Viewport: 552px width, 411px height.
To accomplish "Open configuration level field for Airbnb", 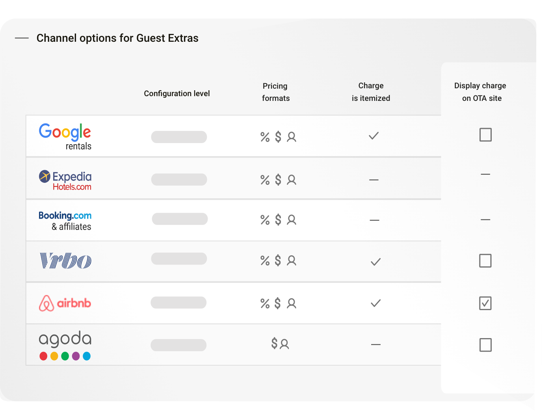I will pos(178,303).
